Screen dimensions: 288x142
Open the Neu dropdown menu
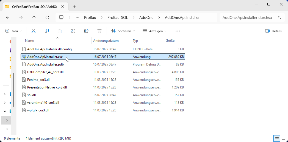[x=13, y=31]
